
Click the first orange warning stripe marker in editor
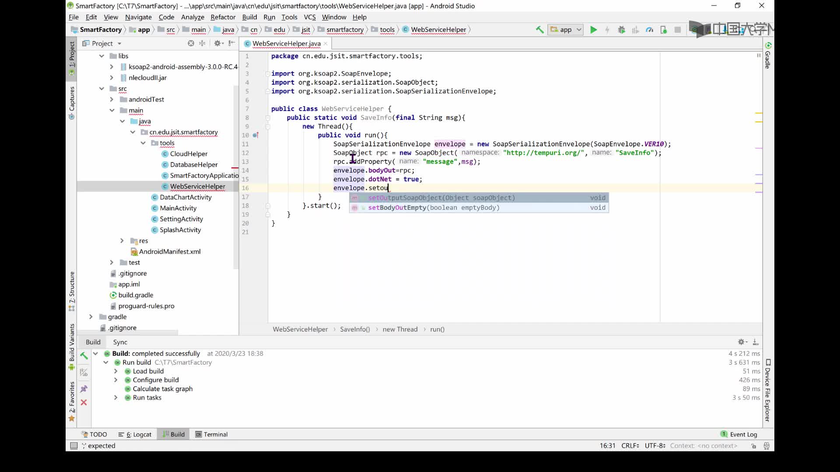759,113
